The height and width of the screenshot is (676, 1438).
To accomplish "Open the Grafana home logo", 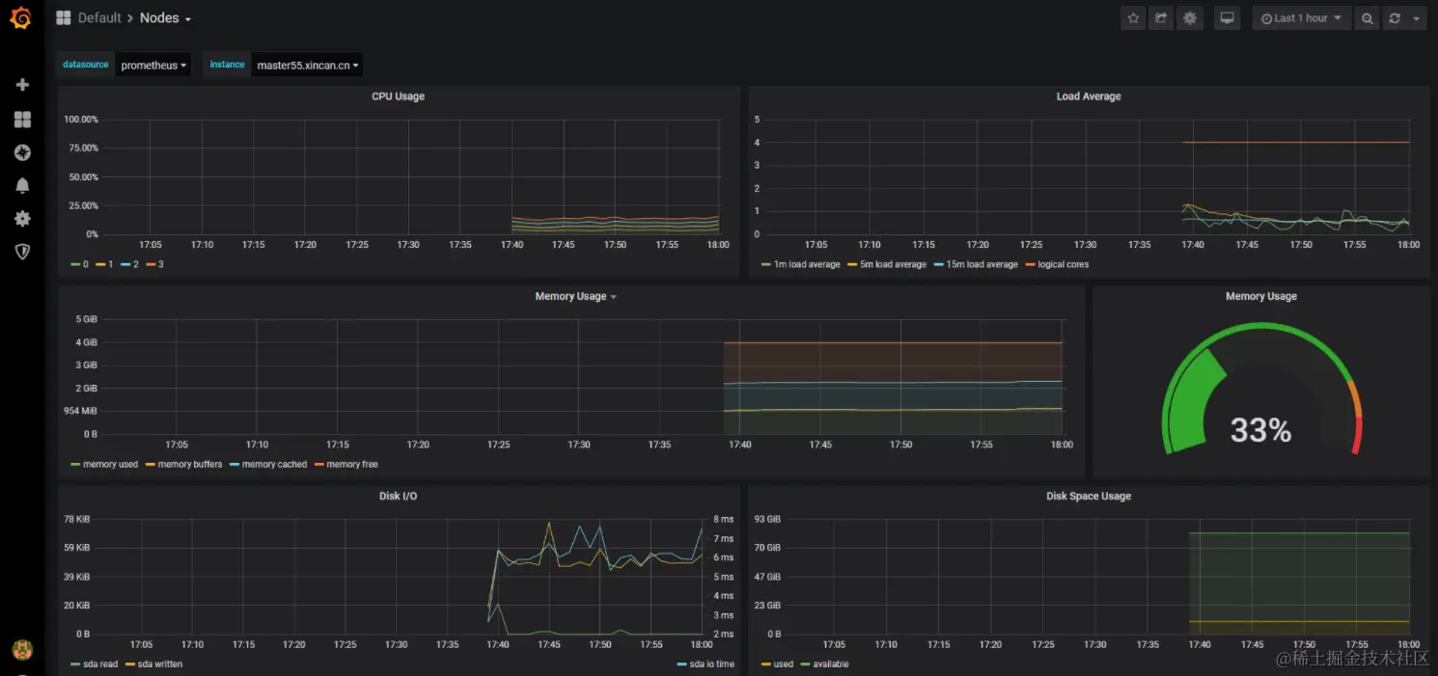I will (21, 19).
